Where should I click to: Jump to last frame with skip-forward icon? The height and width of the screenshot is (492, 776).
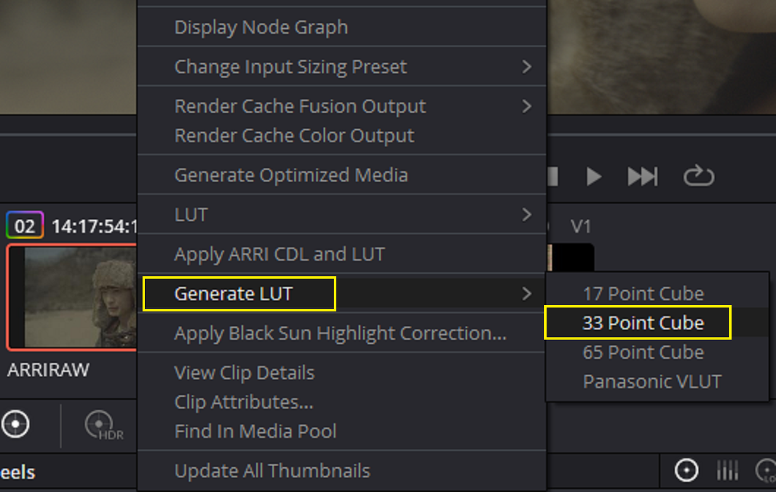642,177
